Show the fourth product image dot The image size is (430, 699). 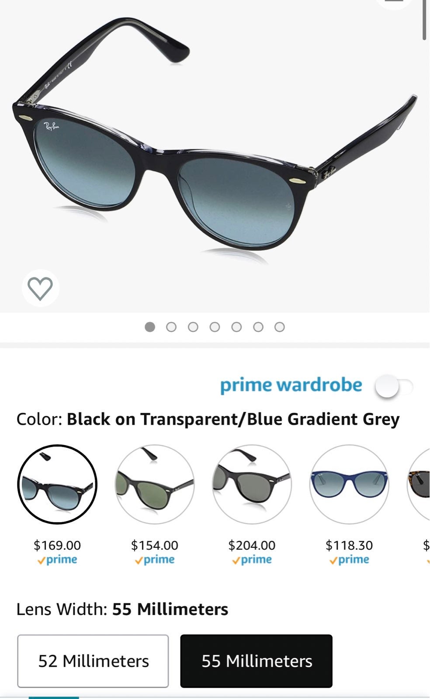coord(215,327)
